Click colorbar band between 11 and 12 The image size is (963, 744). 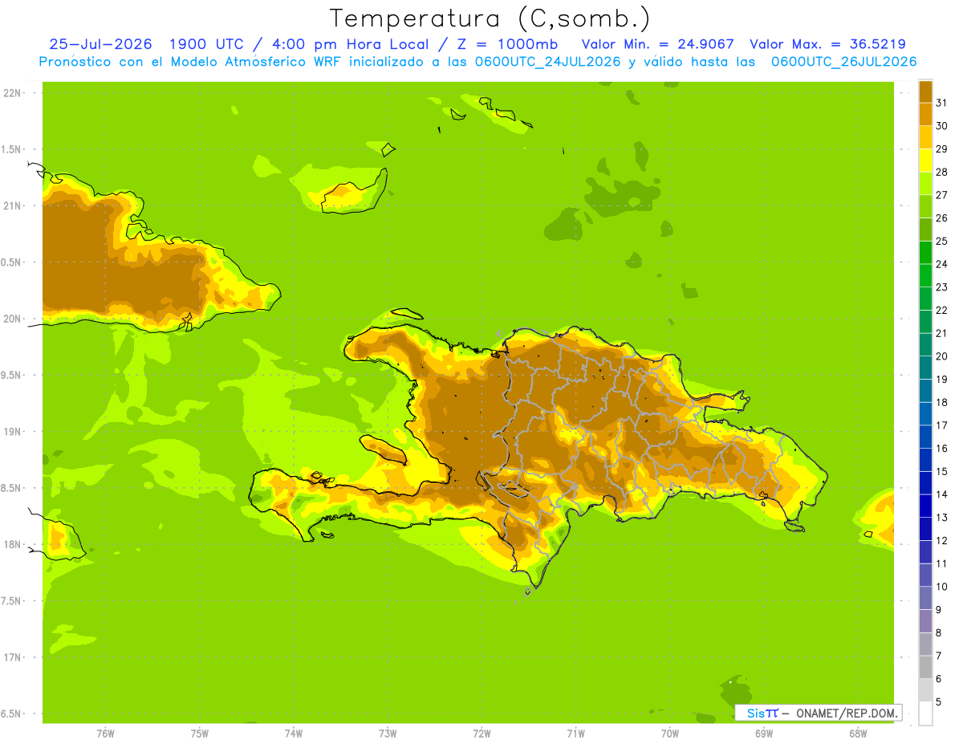click(925, 551)
